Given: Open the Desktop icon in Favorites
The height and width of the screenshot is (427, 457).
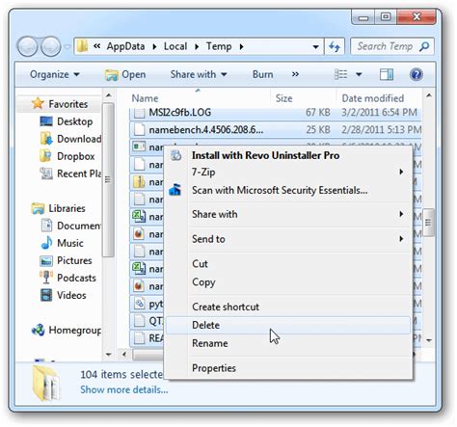Looking at the screenshot, I should tap(46, 121).
